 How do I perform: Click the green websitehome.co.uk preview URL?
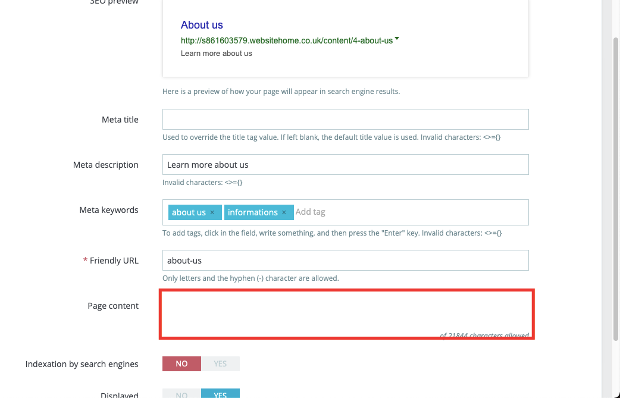[x=287, y=40]
